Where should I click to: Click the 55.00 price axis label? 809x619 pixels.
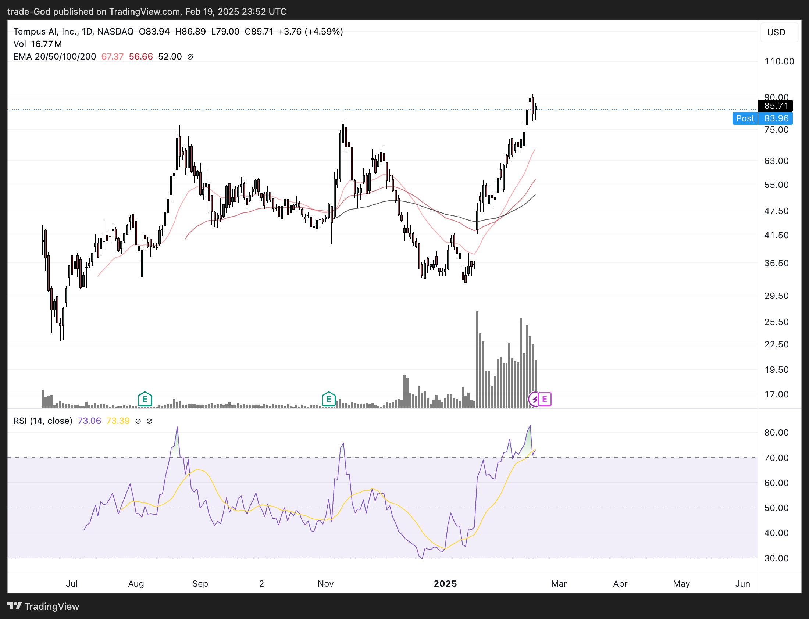tap(777, 185)
